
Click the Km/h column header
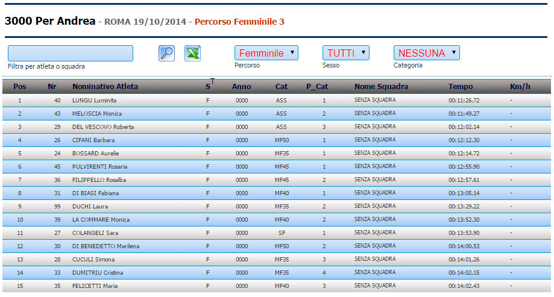coord(520,87)
